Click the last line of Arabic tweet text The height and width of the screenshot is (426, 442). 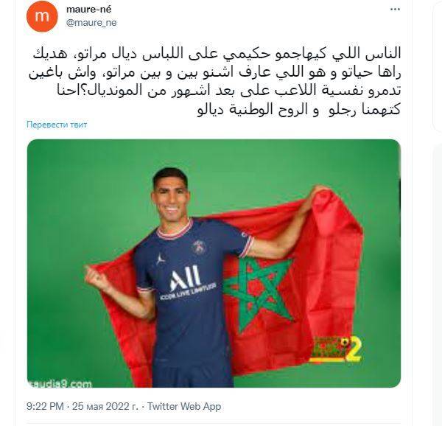pos(299,111)
